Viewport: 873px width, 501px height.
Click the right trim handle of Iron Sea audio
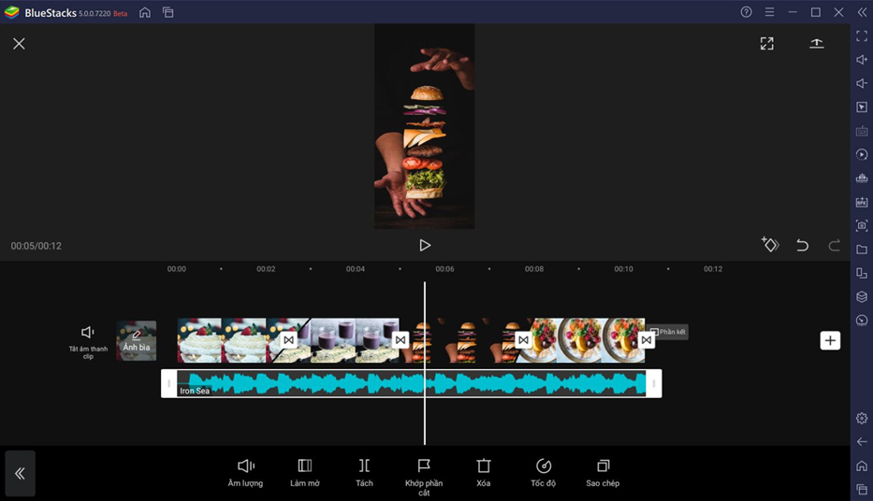[x=654, y=383]
